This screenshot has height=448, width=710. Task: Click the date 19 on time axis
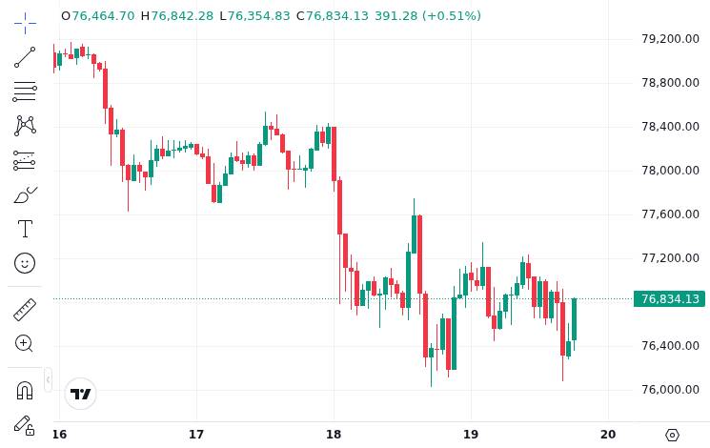click(471, 435)
